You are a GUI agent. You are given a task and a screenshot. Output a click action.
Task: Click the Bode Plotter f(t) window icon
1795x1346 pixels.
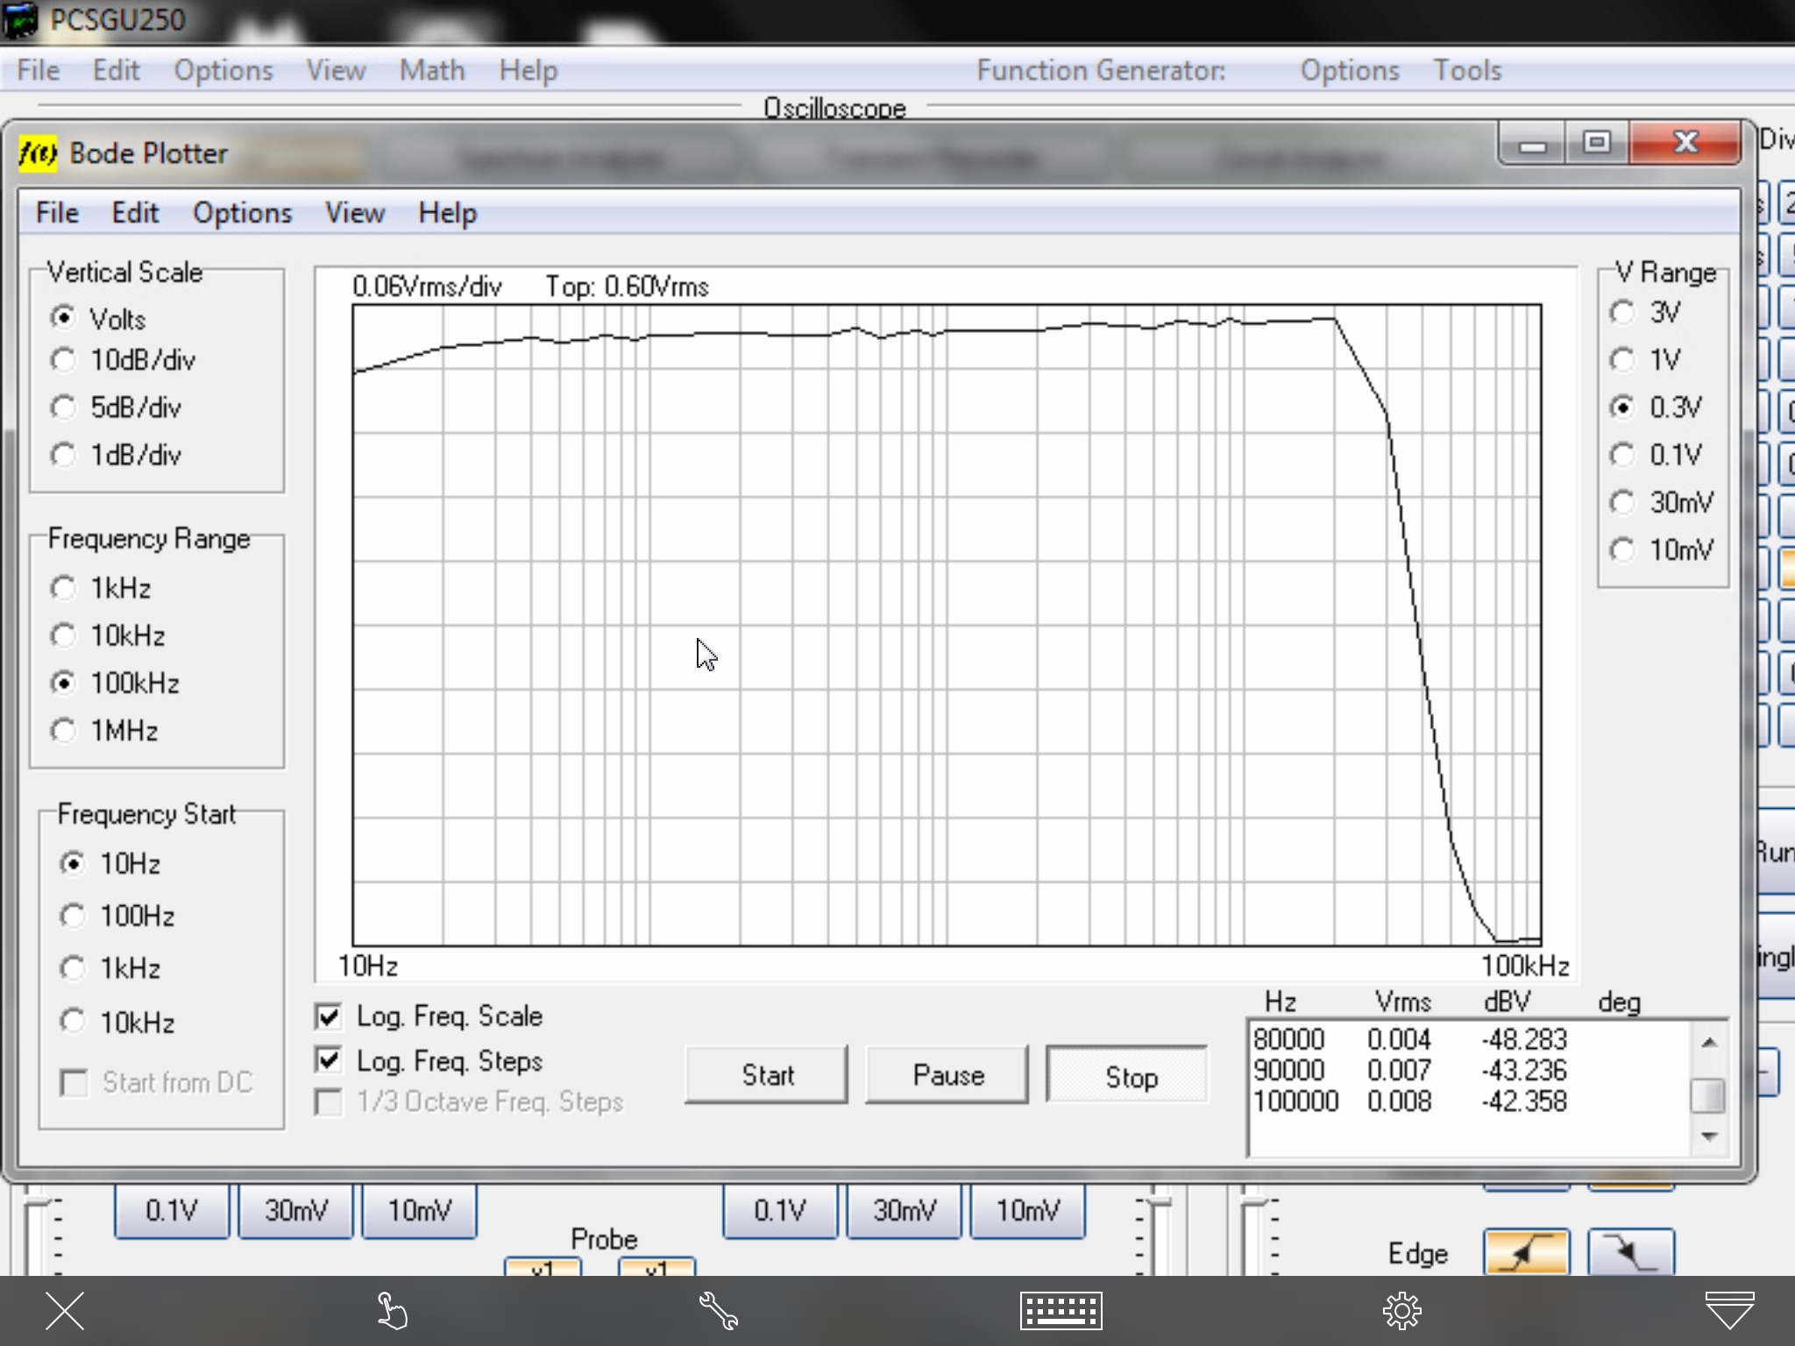[38, 153]
